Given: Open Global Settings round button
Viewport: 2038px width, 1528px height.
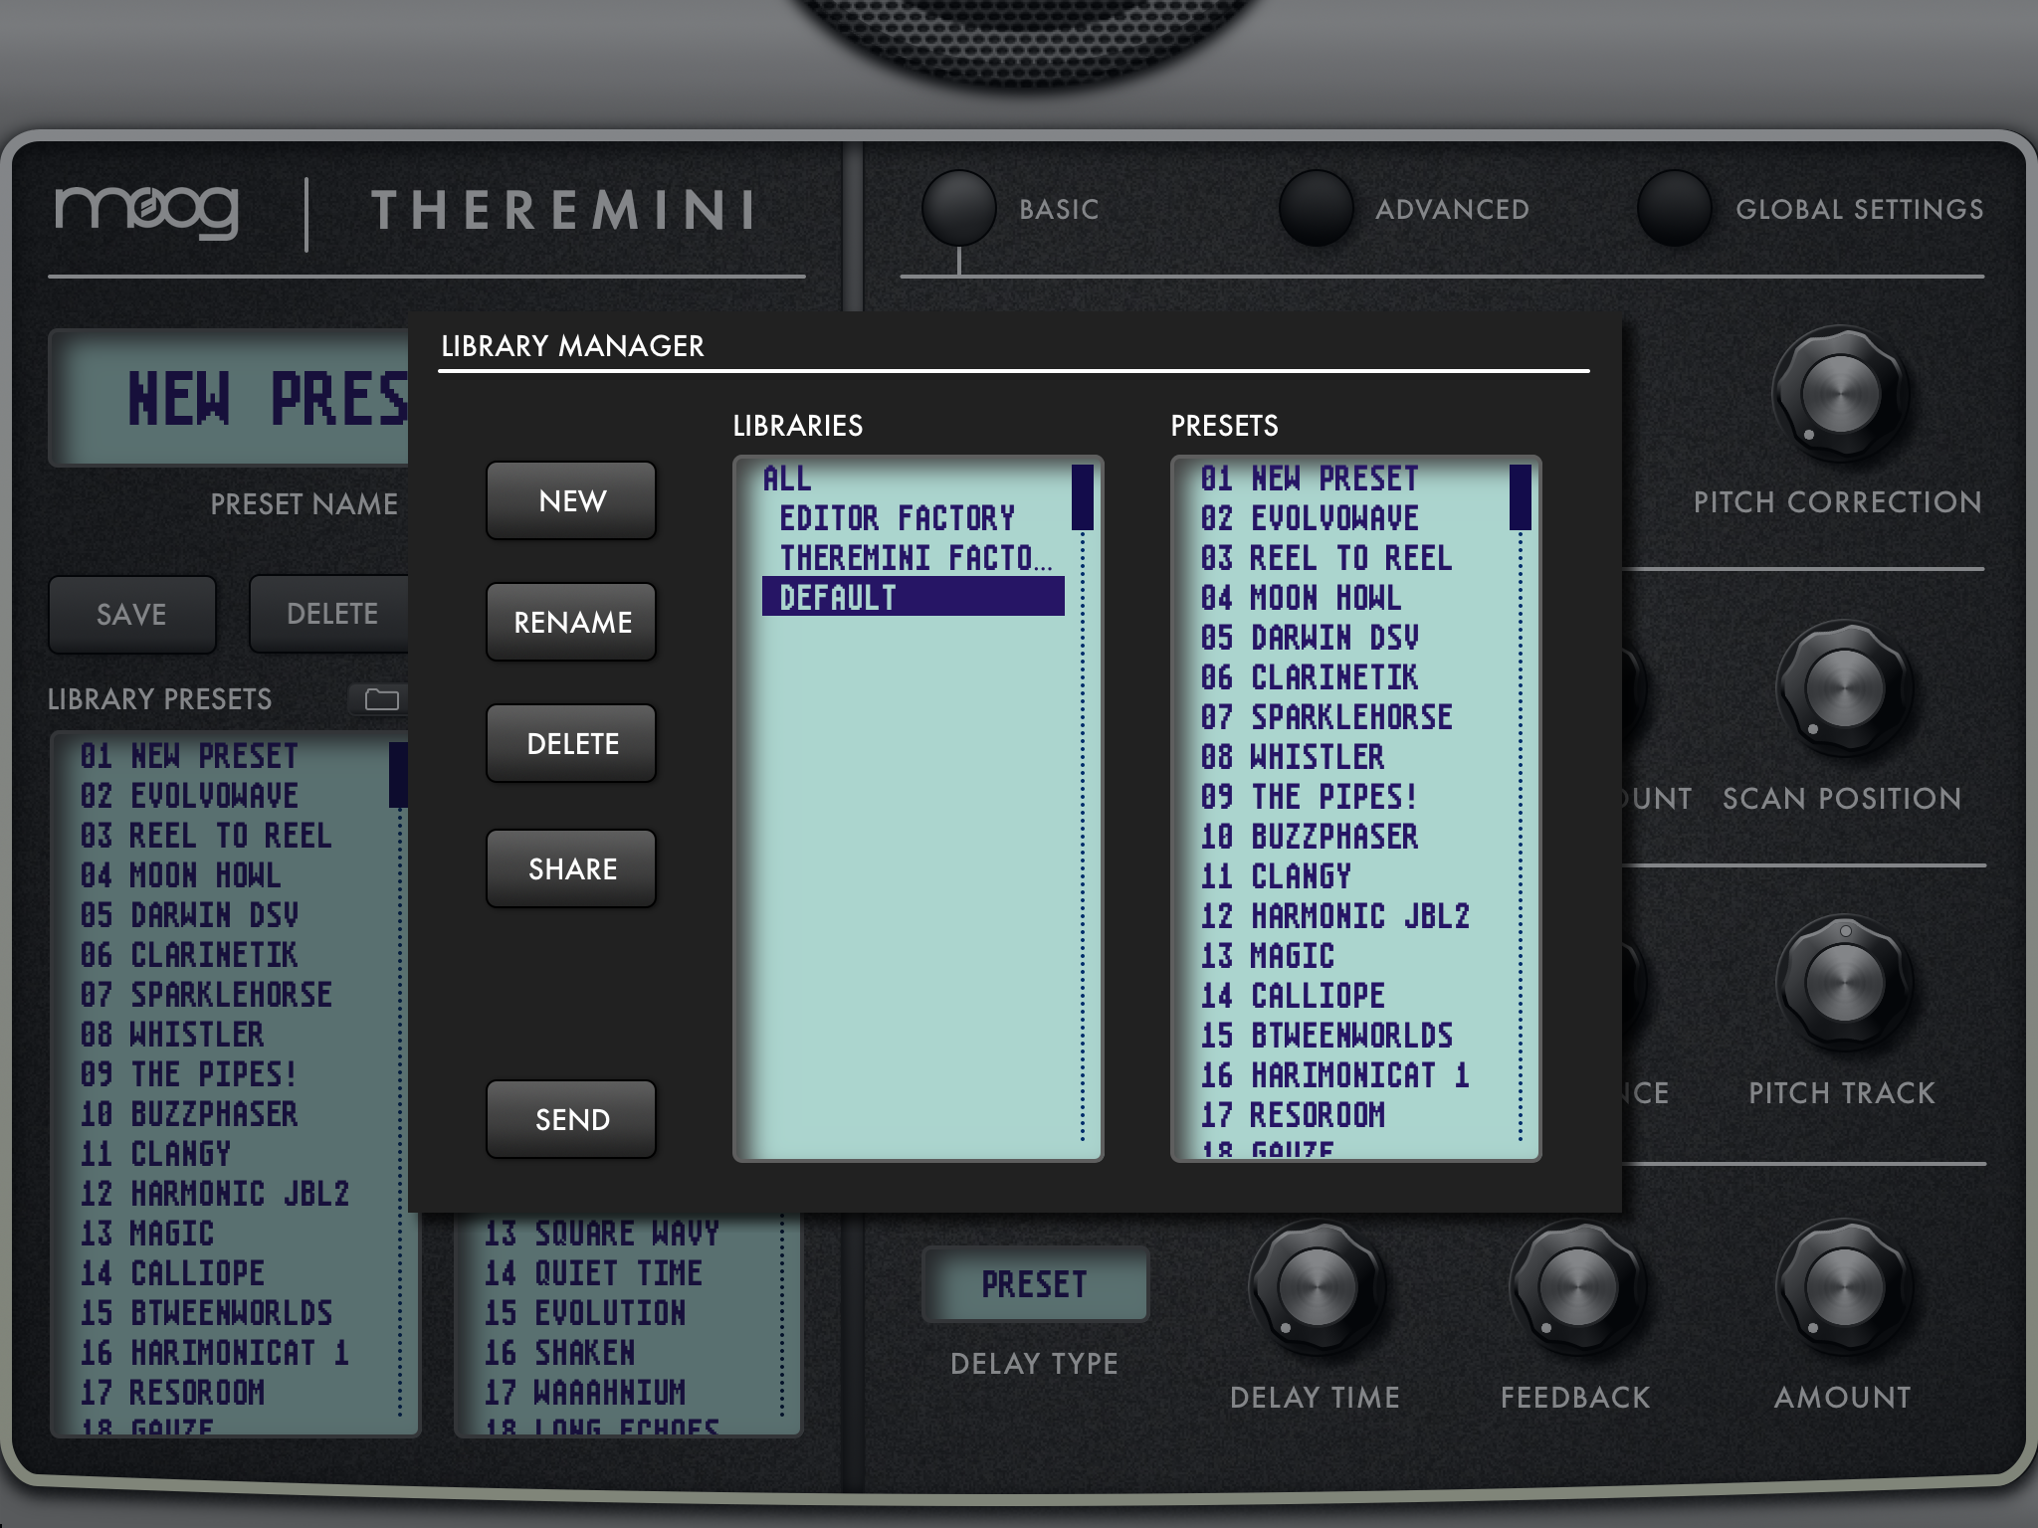Looking at the screenshot, I should tap(1674, 208).
